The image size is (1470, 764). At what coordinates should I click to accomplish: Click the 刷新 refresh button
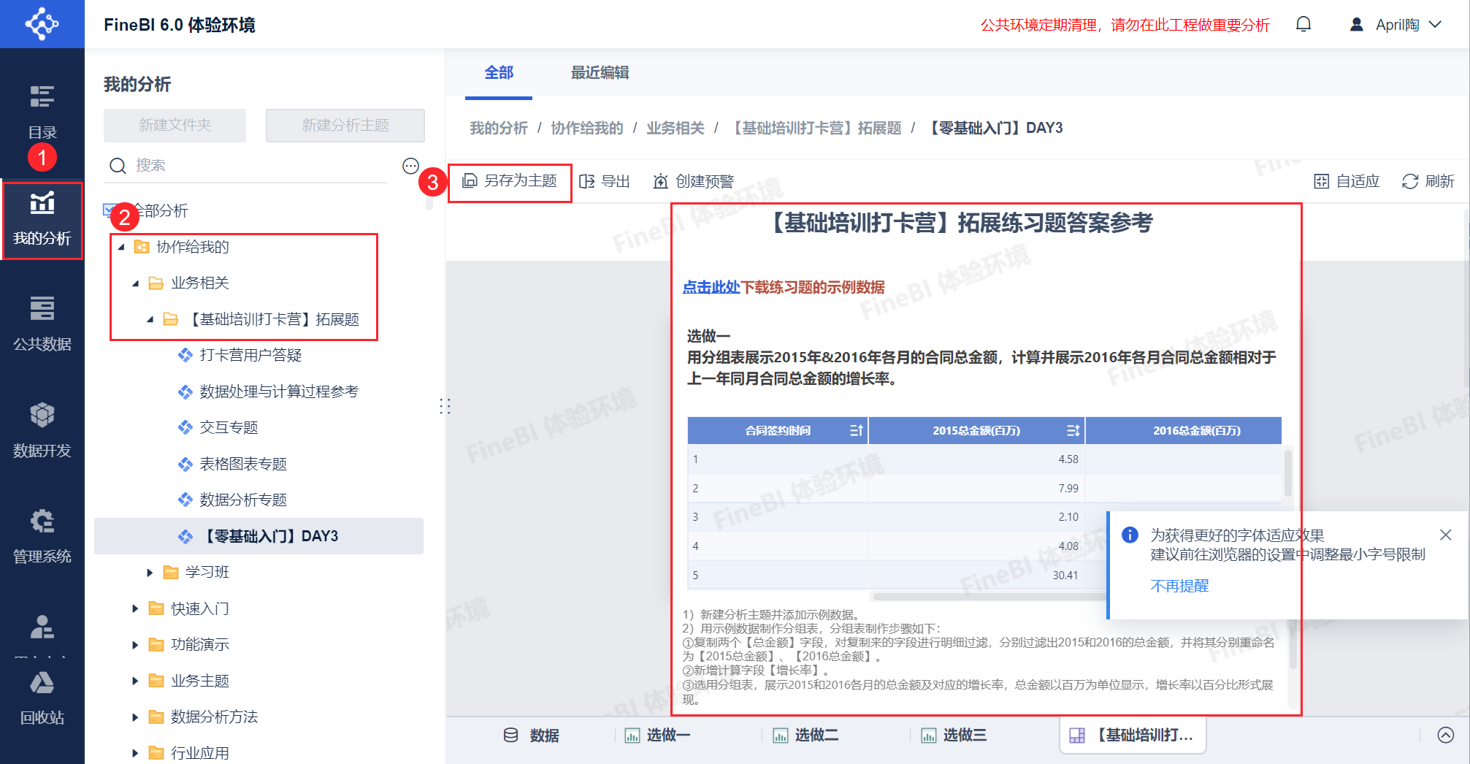point(1428,181)
